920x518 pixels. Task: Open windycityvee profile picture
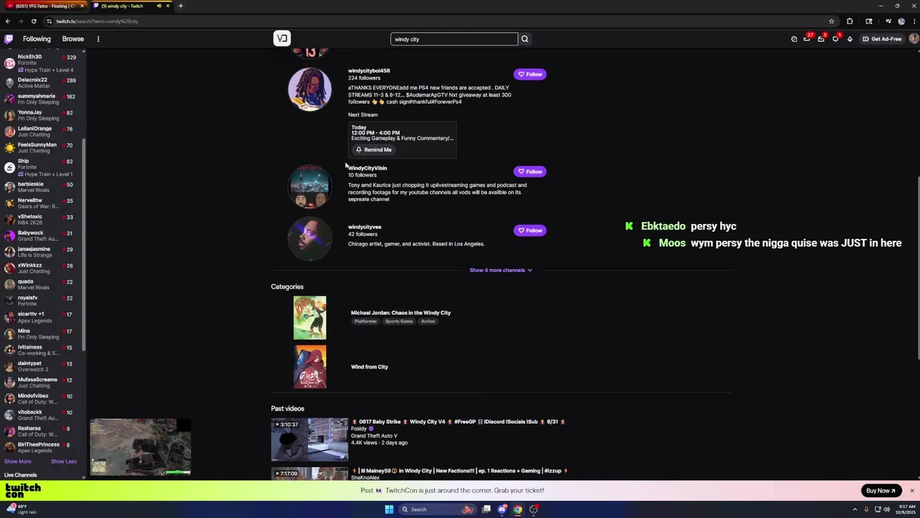[310, 239]
